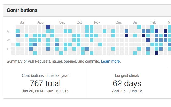Click the light blue Friday square in December
The image size is (171, 107).
tap(113, 49)
